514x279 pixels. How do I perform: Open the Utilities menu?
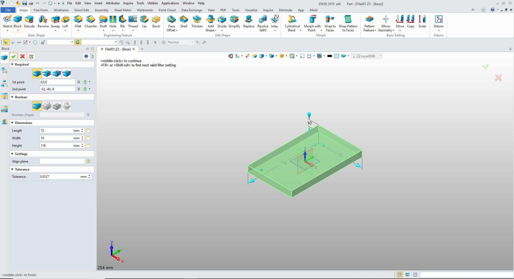[153, 3]
